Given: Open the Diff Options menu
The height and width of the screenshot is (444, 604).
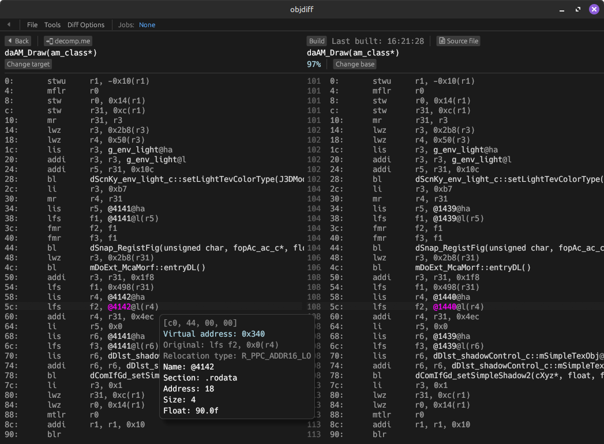Looking at the screenshot, I should [x=86, y=25].
